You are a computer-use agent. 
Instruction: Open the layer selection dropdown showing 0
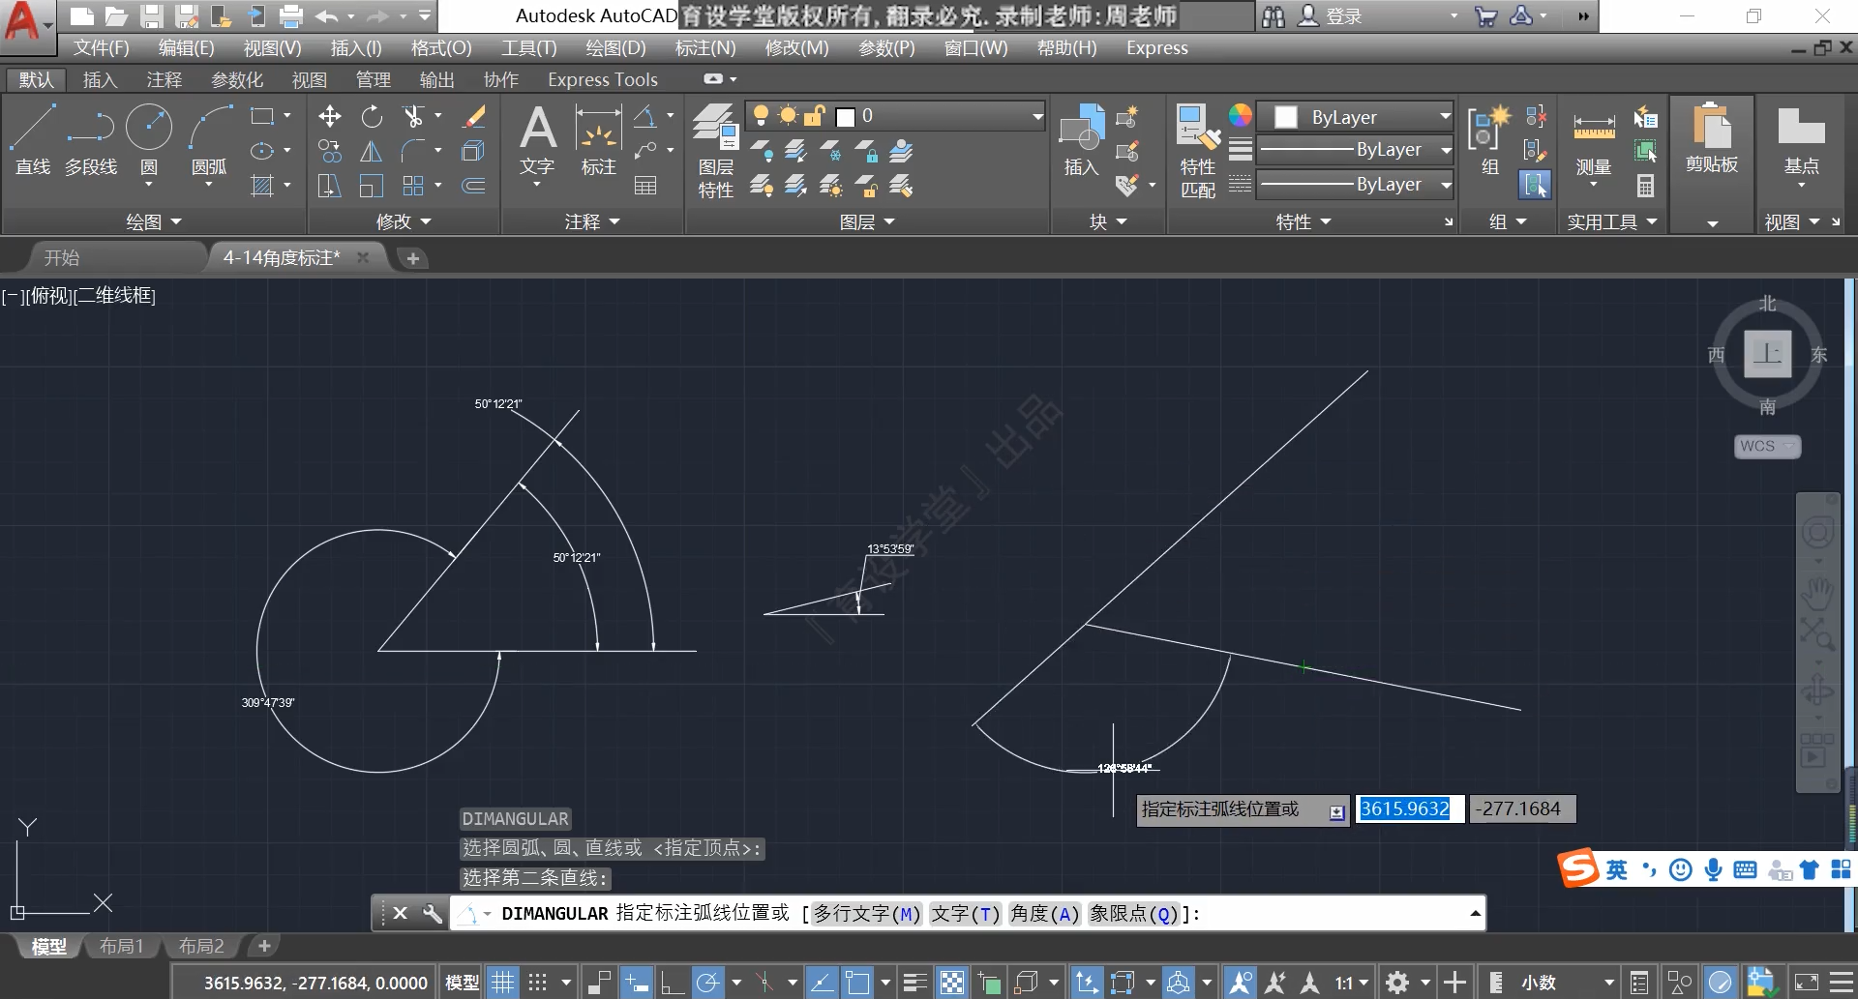[x=1037, y=117]
